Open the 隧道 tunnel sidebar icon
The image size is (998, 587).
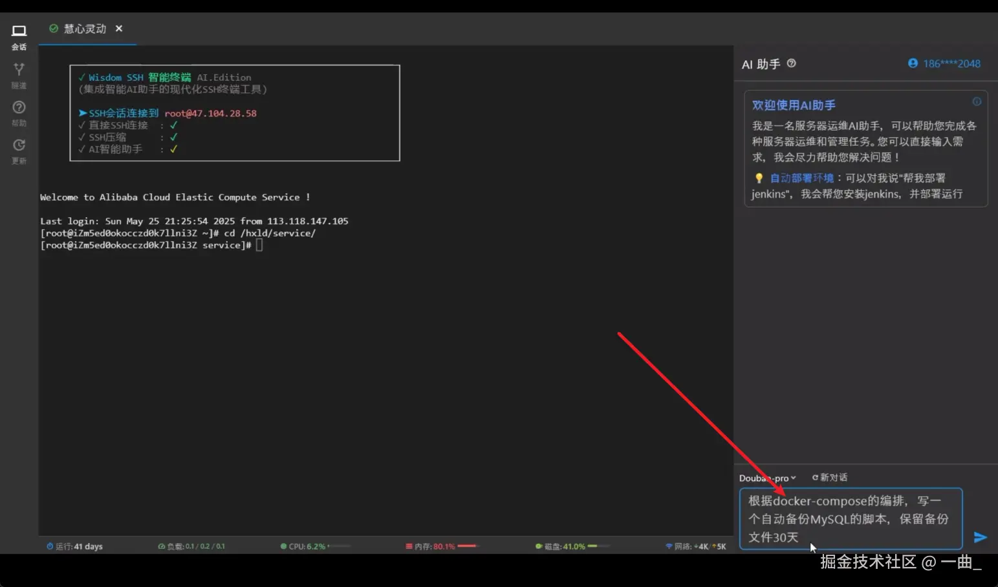[19, 76]
